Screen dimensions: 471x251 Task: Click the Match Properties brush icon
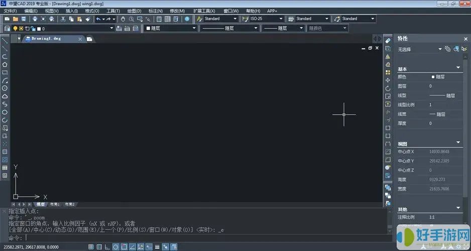[x=87, y=19]
